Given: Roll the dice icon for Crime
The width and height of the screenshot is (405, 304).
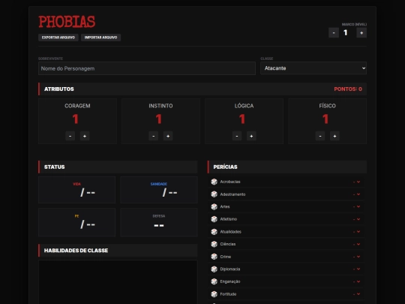Looking at the screenshot, I should tap(214, 257).
